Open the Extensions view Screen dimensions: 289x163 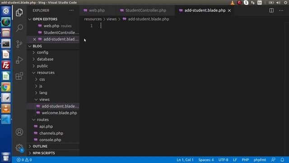[x=19, y=76]
